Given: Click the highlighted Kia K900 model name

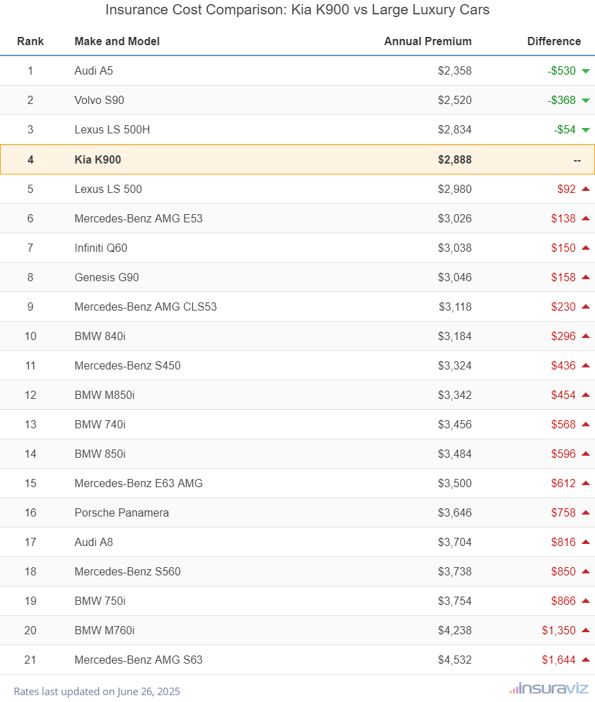Looking at the screenshot, I should [98, 160].
